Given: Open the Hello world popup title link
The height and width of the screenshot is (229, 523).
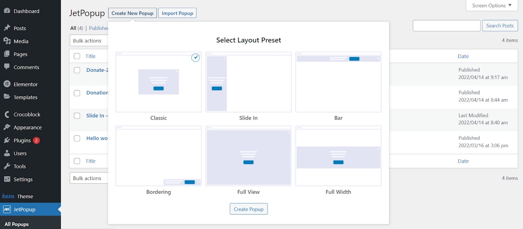Looking at the screenshot, I should pos(97,138).
